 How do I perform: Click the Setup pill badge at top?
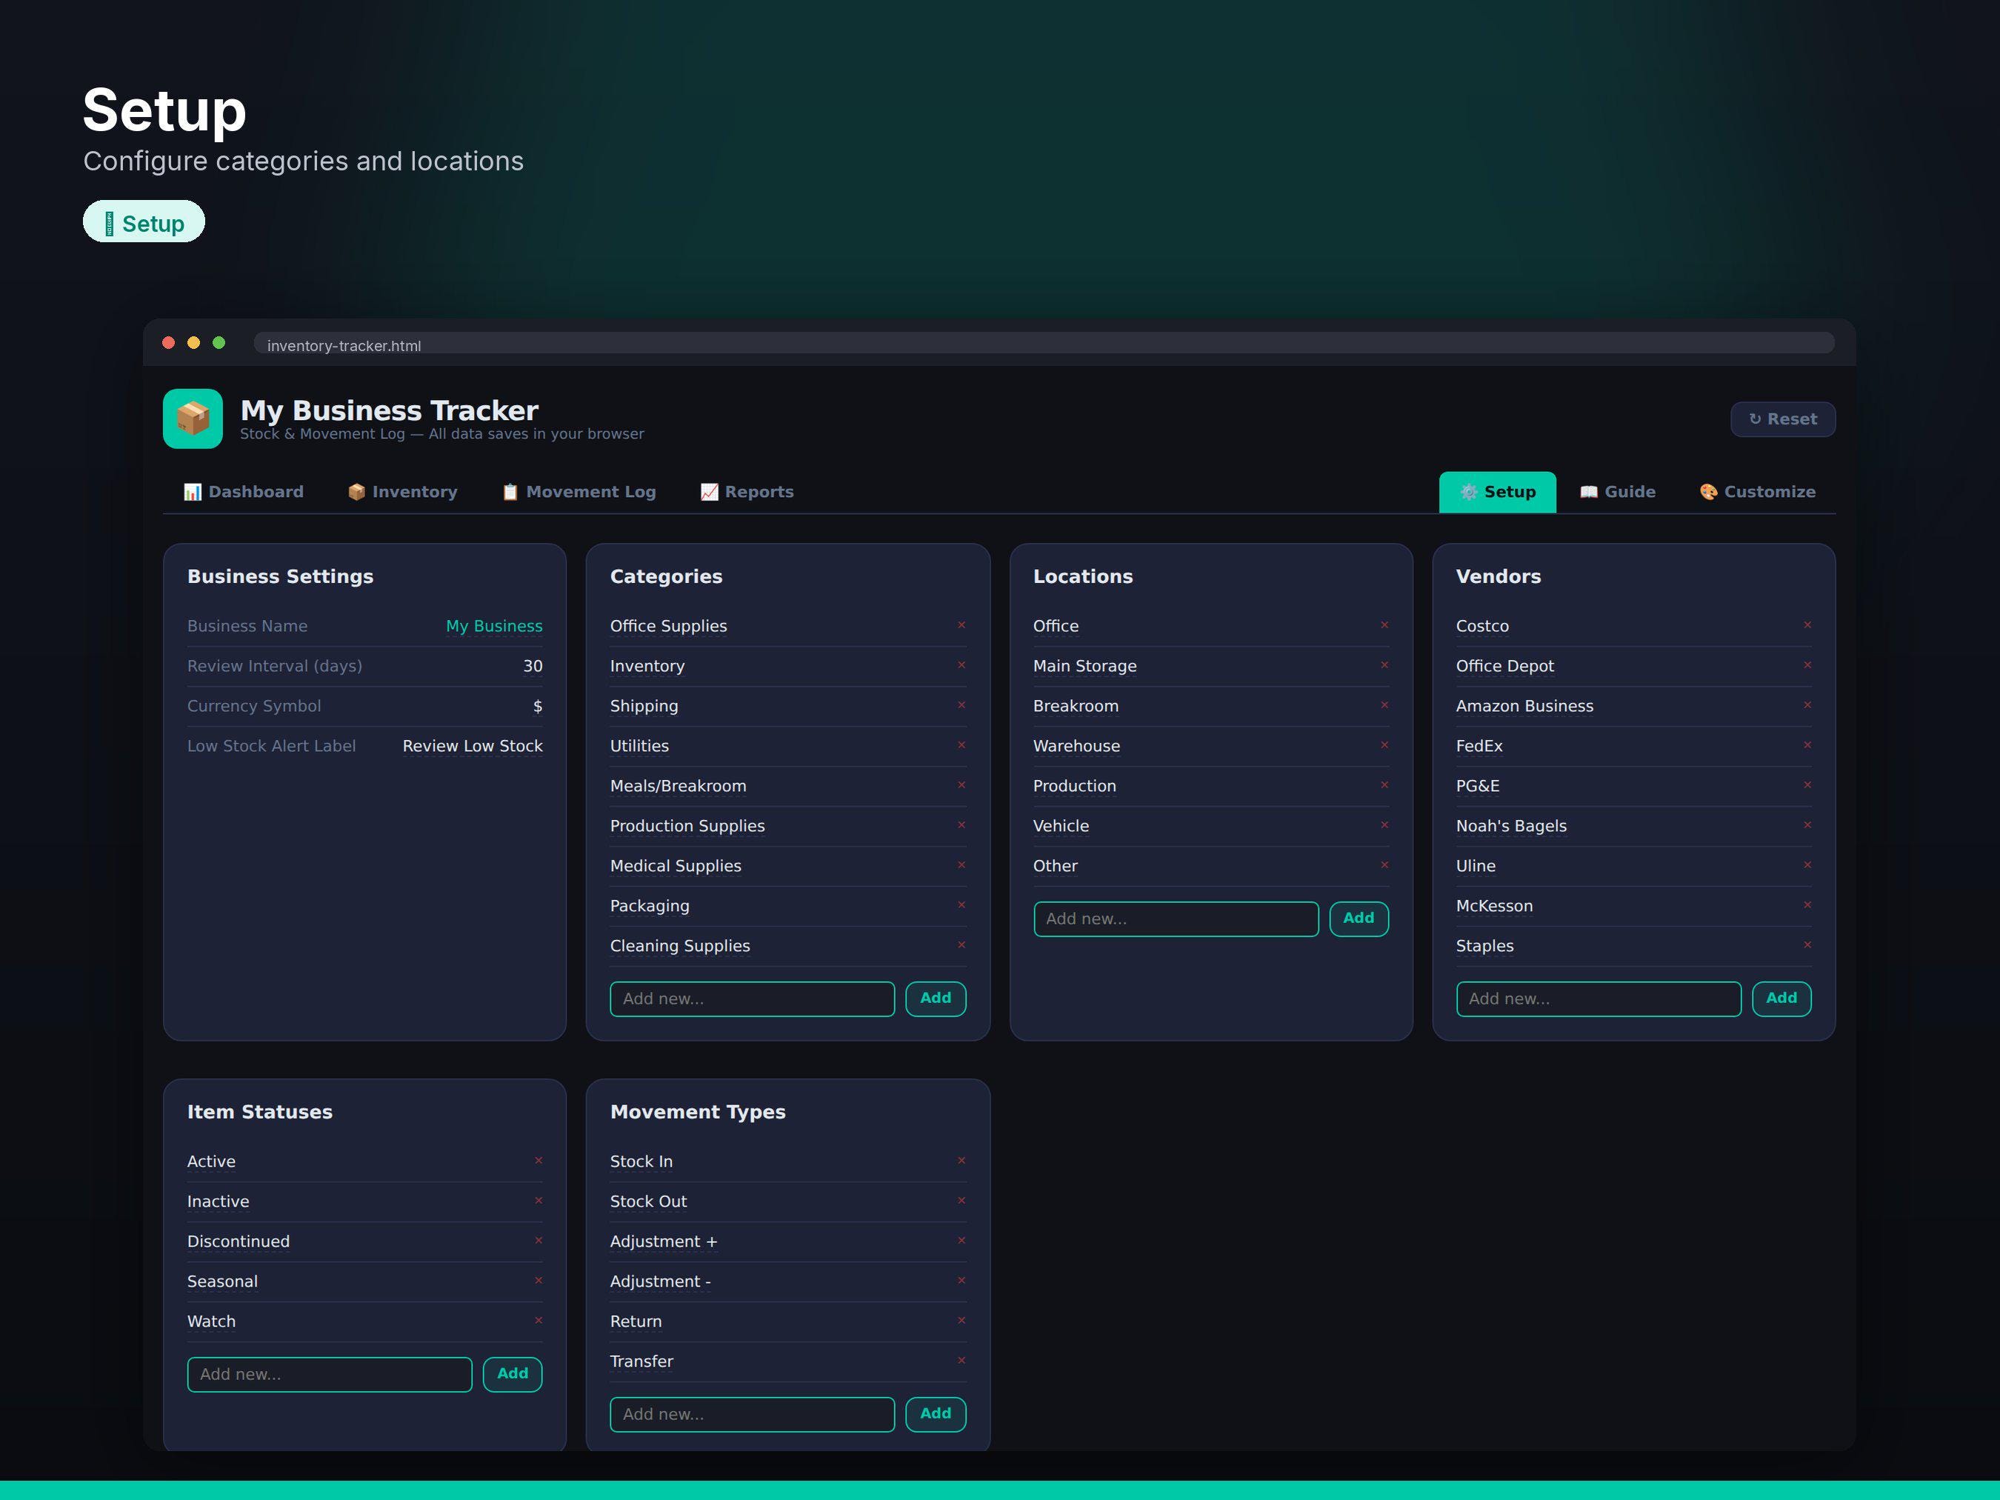[144, 222]
